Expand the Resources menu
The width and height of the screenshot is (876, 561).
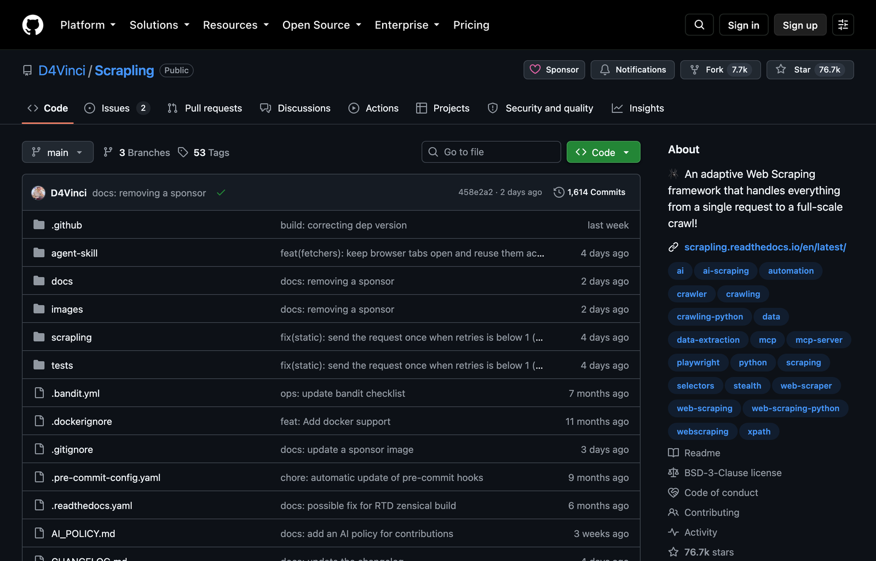[x=236, y=25]
